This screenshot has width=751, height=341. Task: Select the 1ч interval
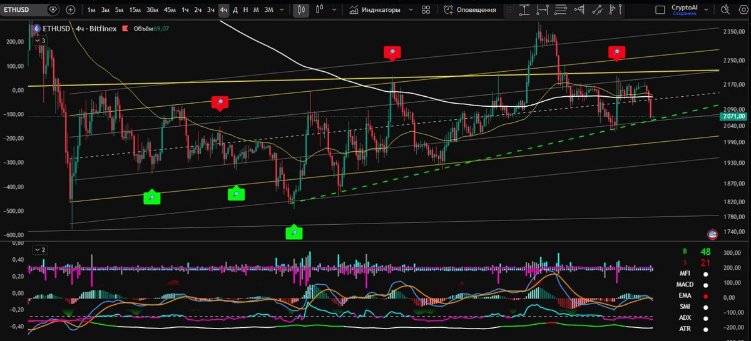tap(185, 10)
